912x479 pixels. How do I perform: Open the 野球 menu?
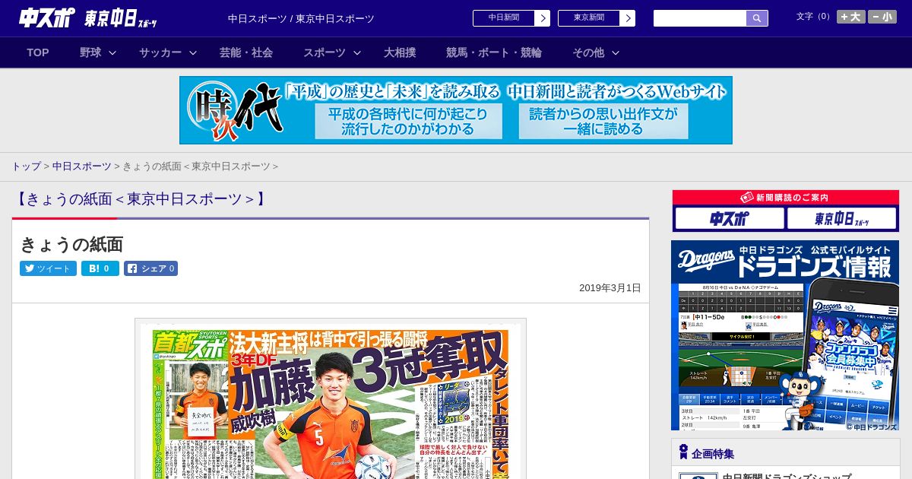pos(90,52)
